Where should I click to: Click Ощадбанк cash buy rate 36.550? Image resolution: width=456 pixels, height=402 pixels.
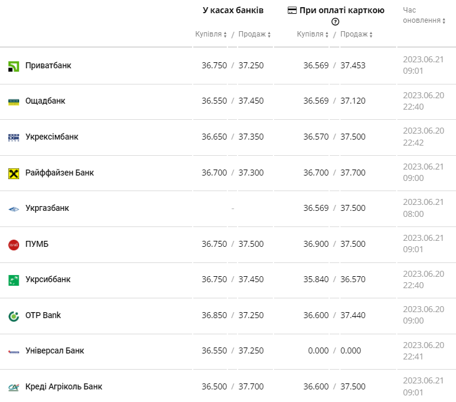(x=214, y=101)
